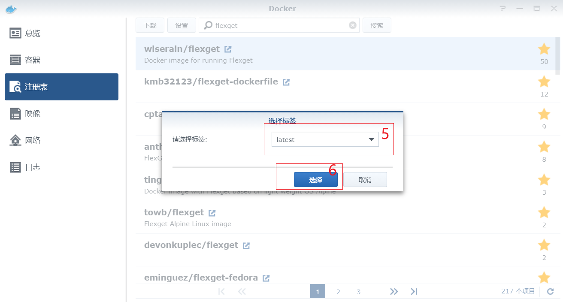Open wiserain/flexget on Docker Hub
Image resolution: width=563 pixels, height=302 pixels.
(227, 48)
